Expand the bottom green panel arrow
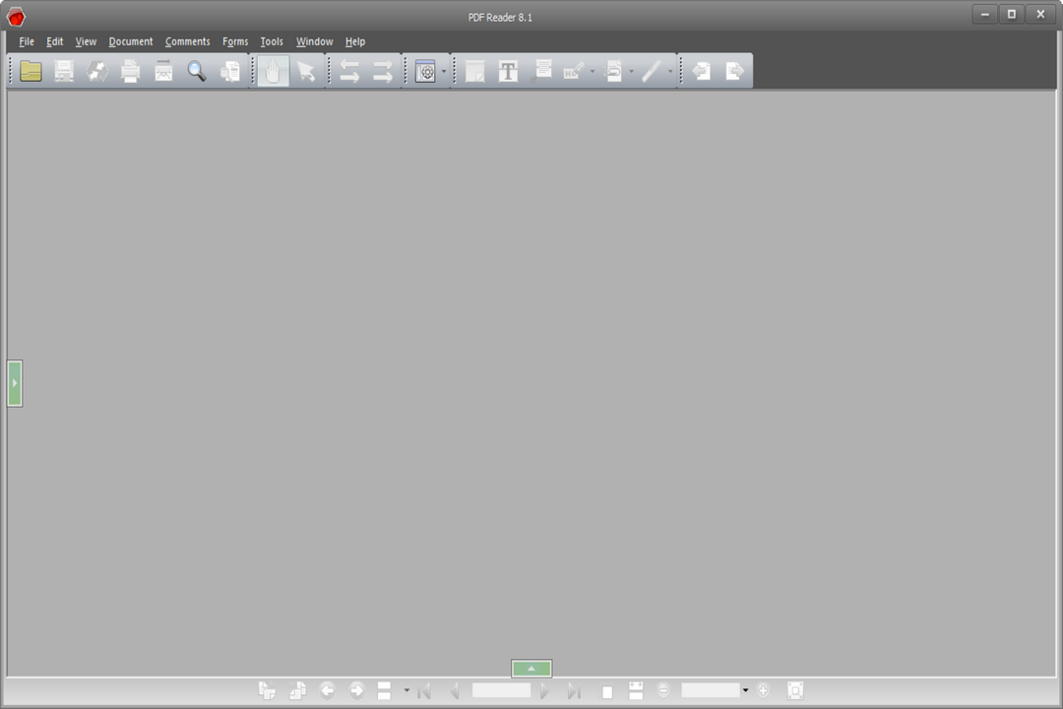The height and width of the screenshot is (709, 1063). click(x=531, y=669)
